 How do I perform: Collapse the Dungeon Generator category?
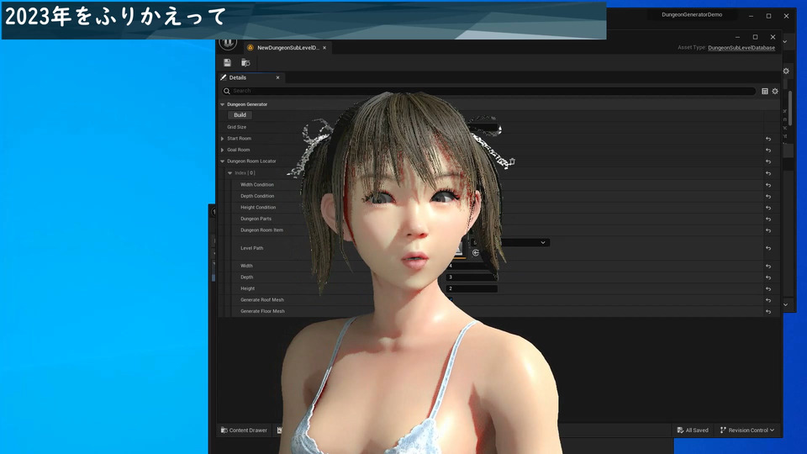click(x=222, y=104)
